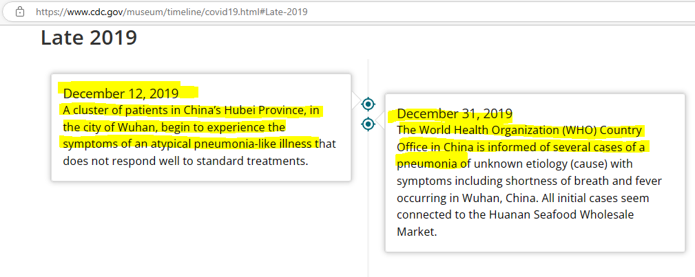Click the triangular pointer on December 12 card
The height and width of the screenshot is (277, 695).
pyautogui.click(x=356, y=100)
